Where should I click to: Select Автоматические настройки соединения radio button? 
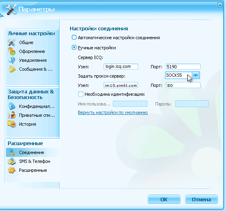click(74, 38)
